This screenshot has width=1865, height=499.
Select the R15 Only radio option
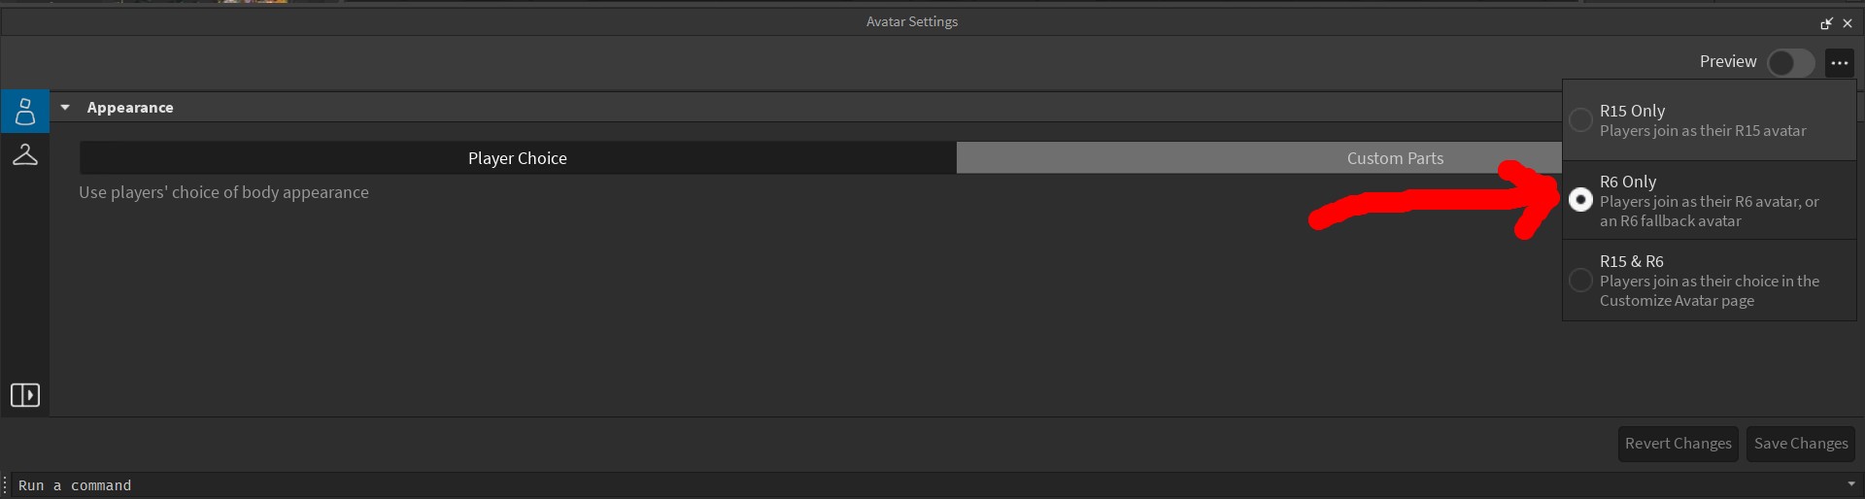[x=1580, y=120]
